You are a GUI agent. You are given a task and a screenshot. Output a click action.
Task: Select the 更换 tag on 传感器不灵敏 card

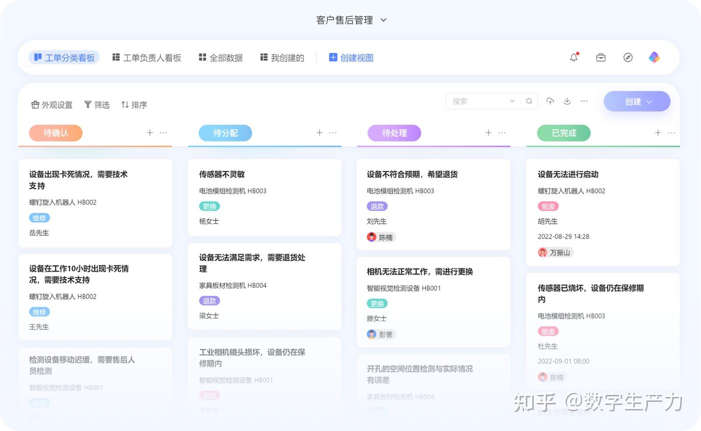coord(209,206)
